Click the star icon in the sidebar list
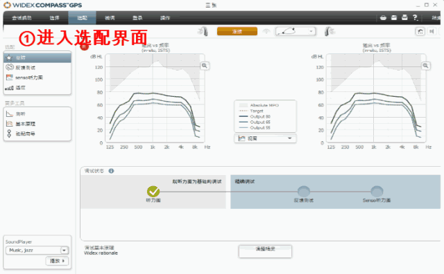The image size is (444, 274). point(9,57)
